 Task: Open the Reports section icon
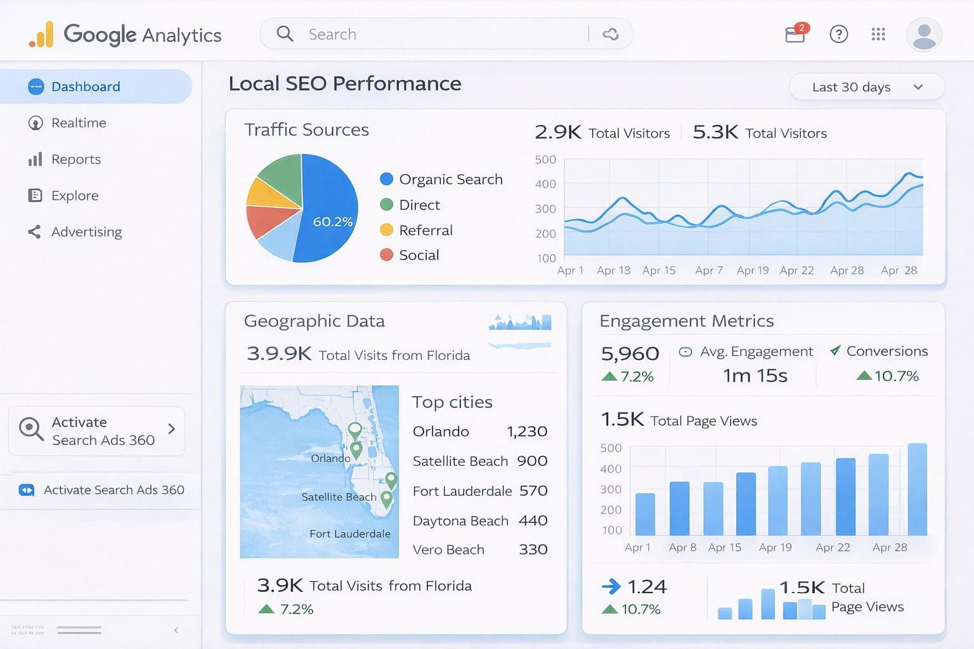[x=36, y=159]
